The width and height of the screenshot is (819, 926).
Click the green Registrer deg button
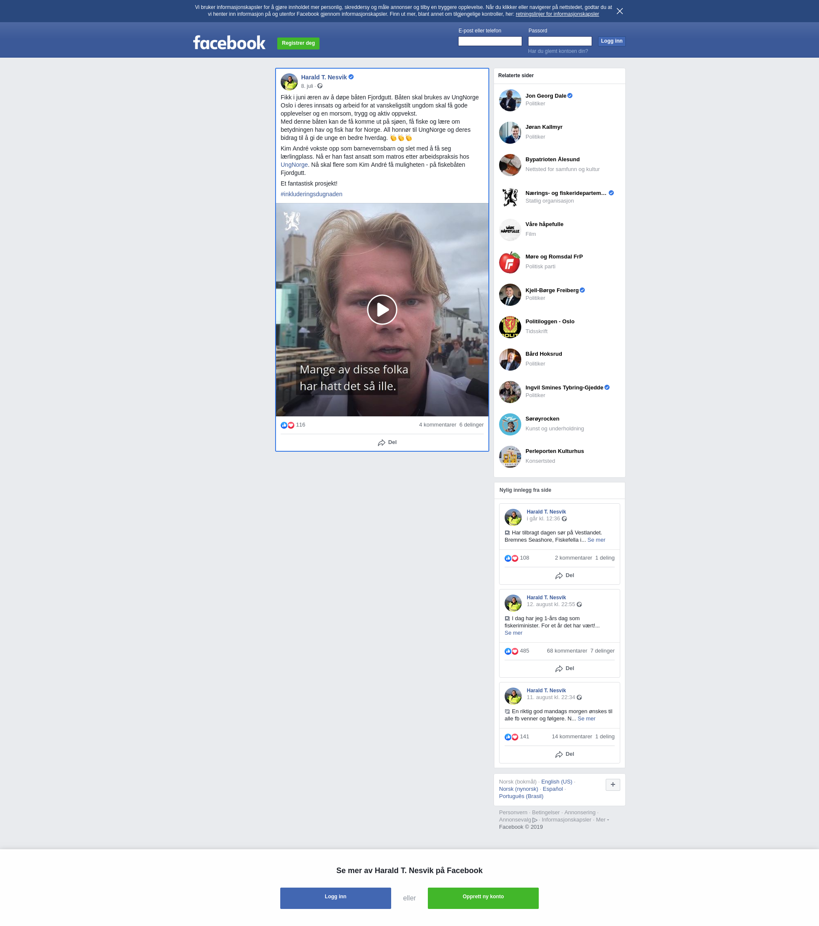coord(298,44)
